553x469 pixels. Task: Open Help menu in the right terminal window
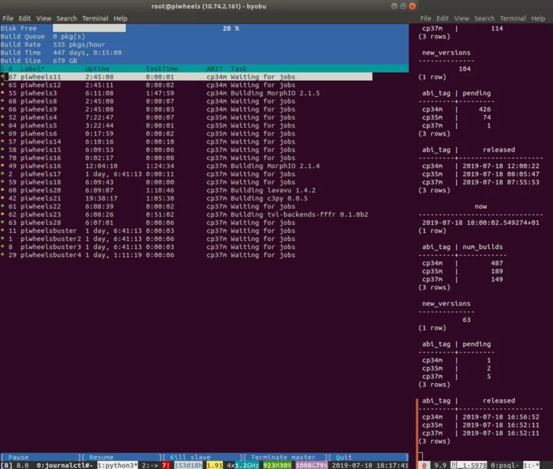pos(538,18)
